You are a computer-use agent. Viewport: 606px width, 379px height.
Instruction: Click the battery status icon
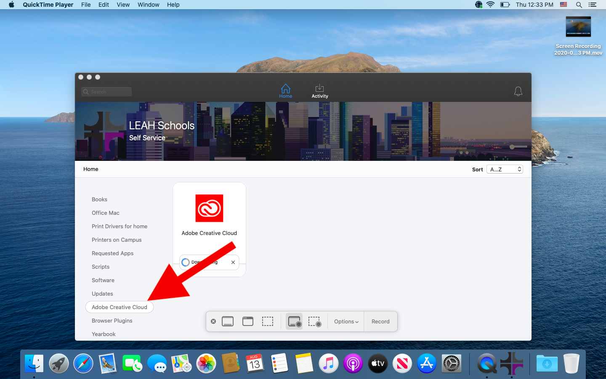pyautogui.click(x=505, y=5)
